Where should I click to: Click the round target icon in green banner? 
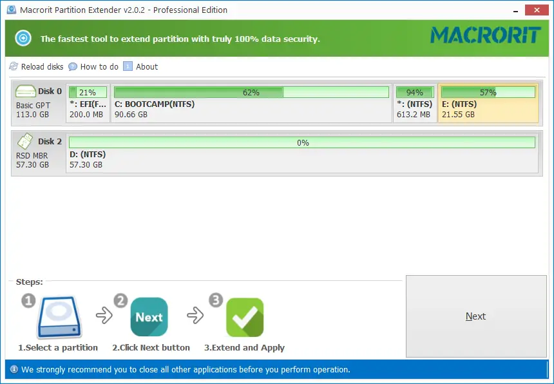click(23, 38)
